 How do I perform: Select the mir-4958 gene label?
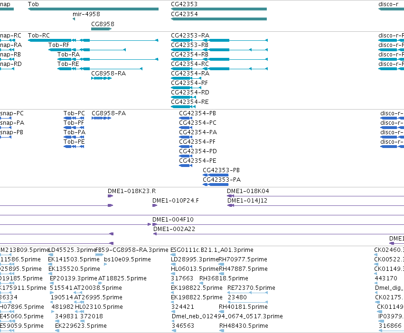tap(86, 14)
